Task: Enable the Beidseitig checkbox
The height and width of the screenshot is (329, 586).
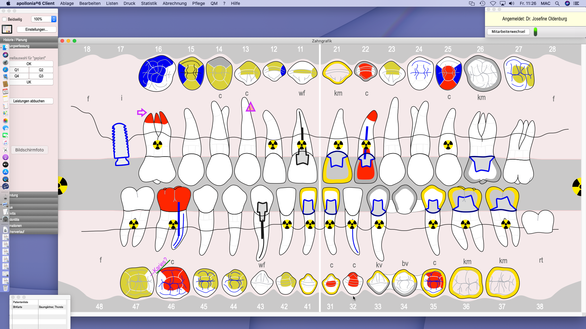Action: [x=5, y=19]
